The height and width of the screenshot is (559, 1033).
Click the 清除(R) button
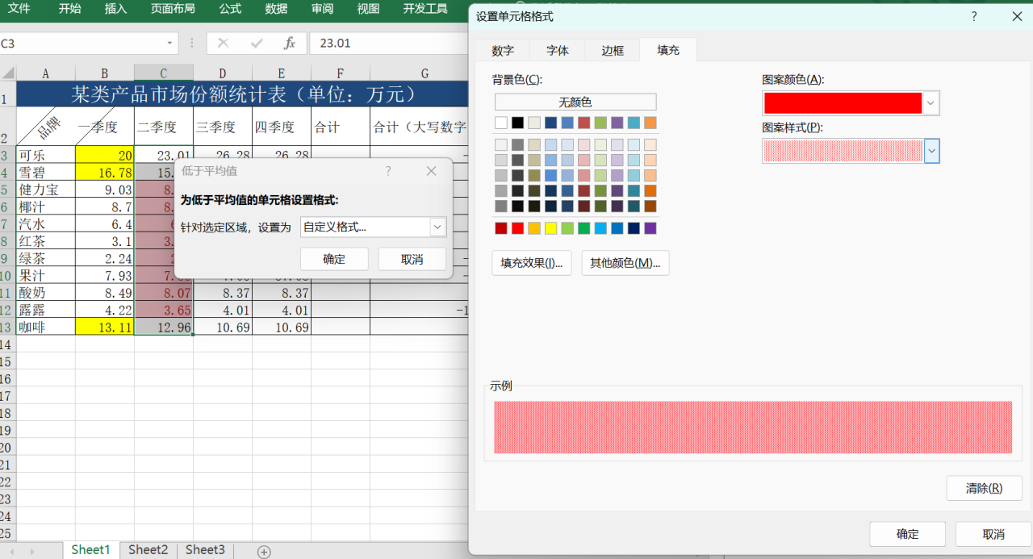[984, 488]
